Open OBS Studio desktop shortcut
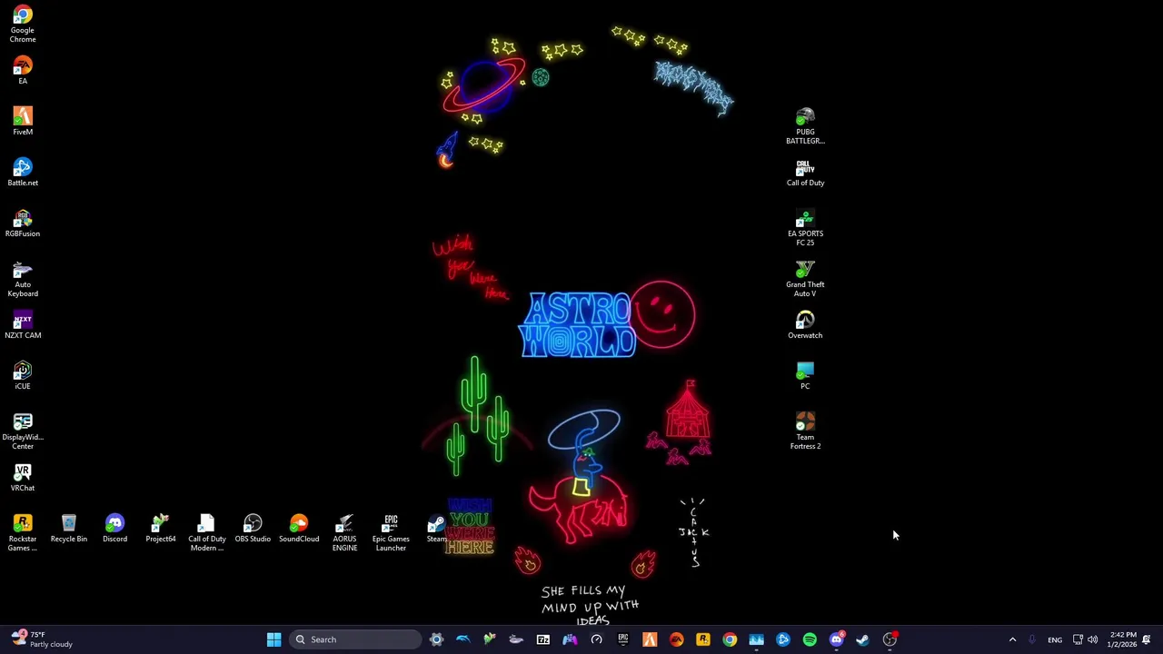Screen dimensions: 1163x654 point(253,529)
